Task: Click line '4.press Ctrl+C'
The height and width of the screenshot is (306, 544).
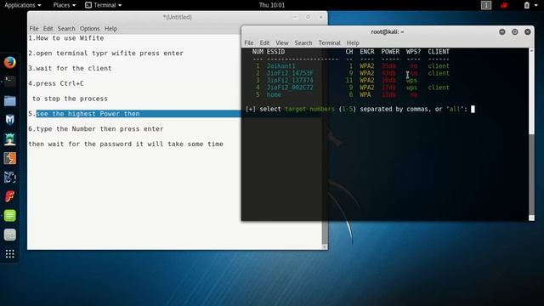Action: click(x=56, y=83)
